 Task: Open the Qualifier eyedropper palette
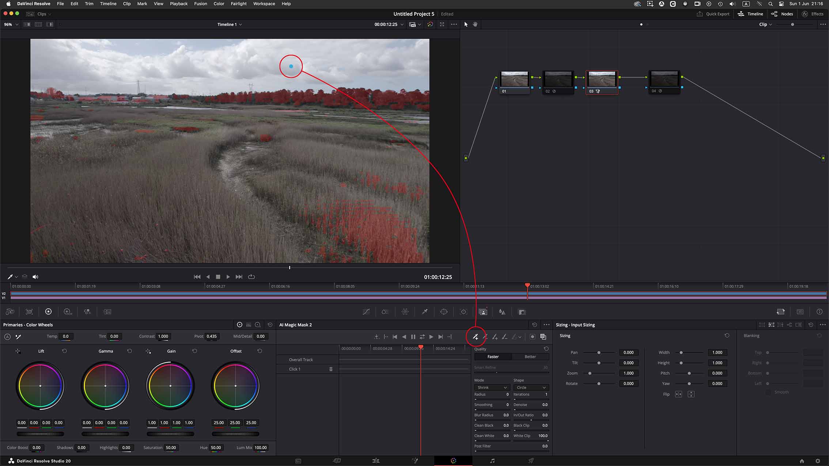(x=425, y=312)
